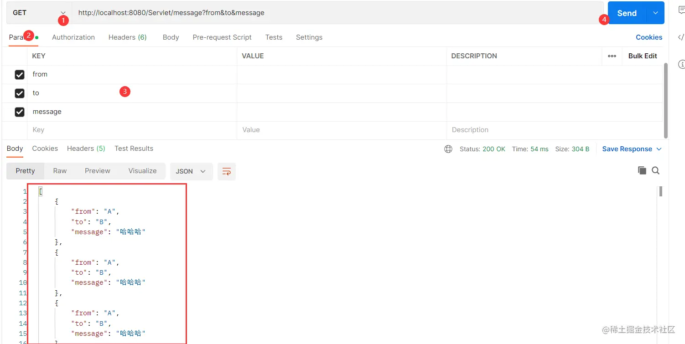Toggle the line wrap icon

[227, 171]
